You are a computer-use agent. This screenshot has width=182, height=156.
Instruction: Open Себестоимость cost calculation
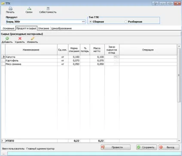48,10
